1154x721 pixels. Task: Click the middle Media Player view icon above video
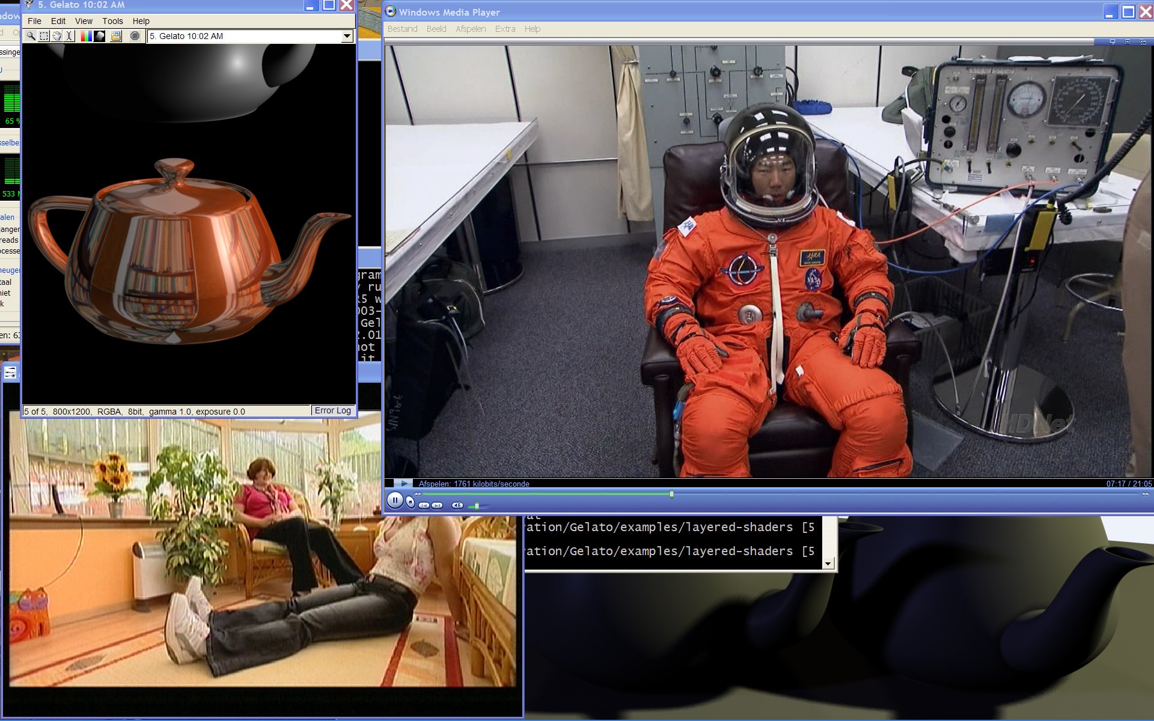point(1128,41)
